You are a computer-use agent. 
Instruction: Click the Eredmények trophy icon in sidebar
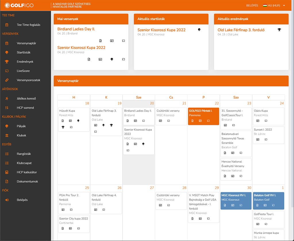(x=7, y=62)
